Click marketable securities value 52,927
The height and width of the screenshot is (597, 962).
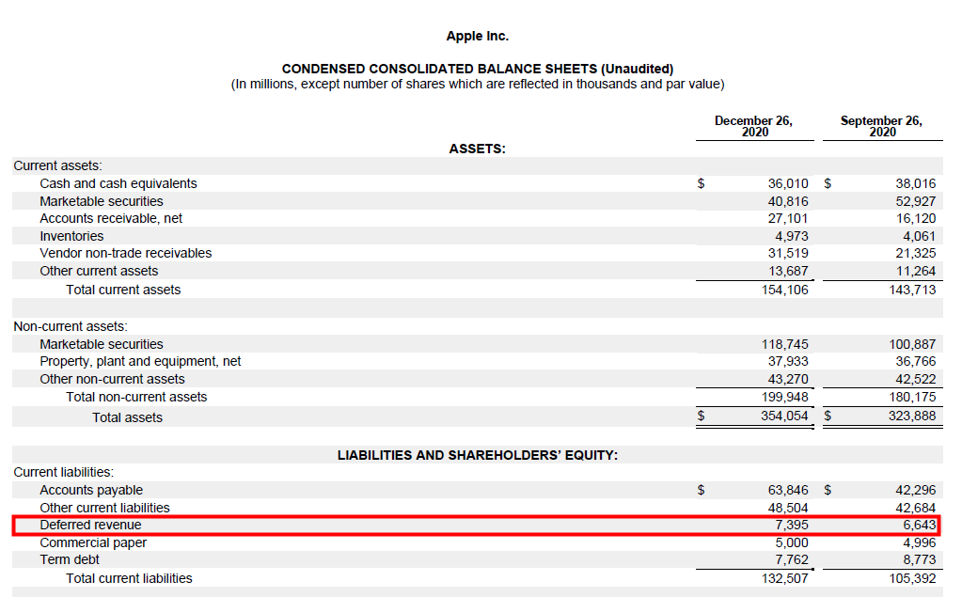[915, 201]
